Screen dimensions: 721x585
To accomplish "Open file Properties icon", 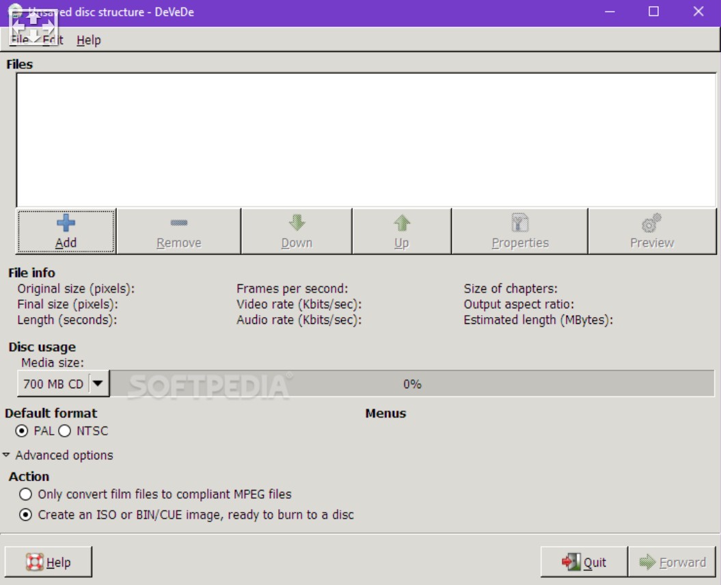I will (x=520, y=223).
